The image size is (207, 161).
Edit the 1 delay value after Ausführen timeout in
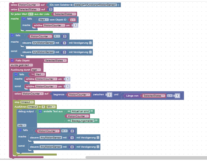pyautogui.click(x=43, y=107)
